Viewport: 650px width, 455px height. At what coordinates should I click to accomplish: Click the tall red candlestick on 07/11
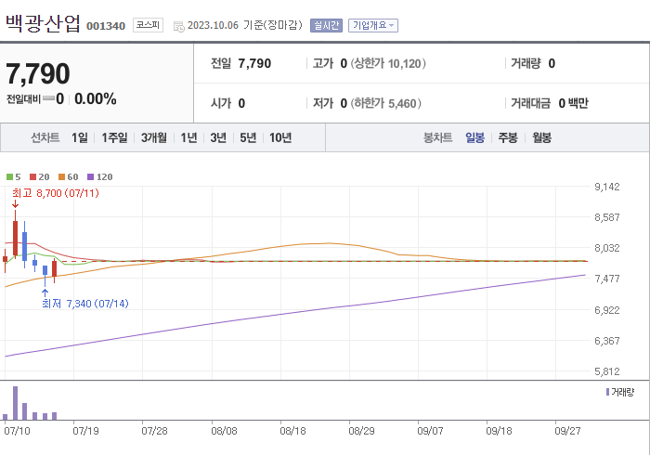[16, 239]
